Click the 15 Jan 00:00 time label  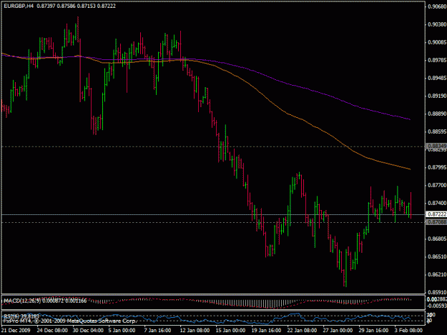(230, 331)
